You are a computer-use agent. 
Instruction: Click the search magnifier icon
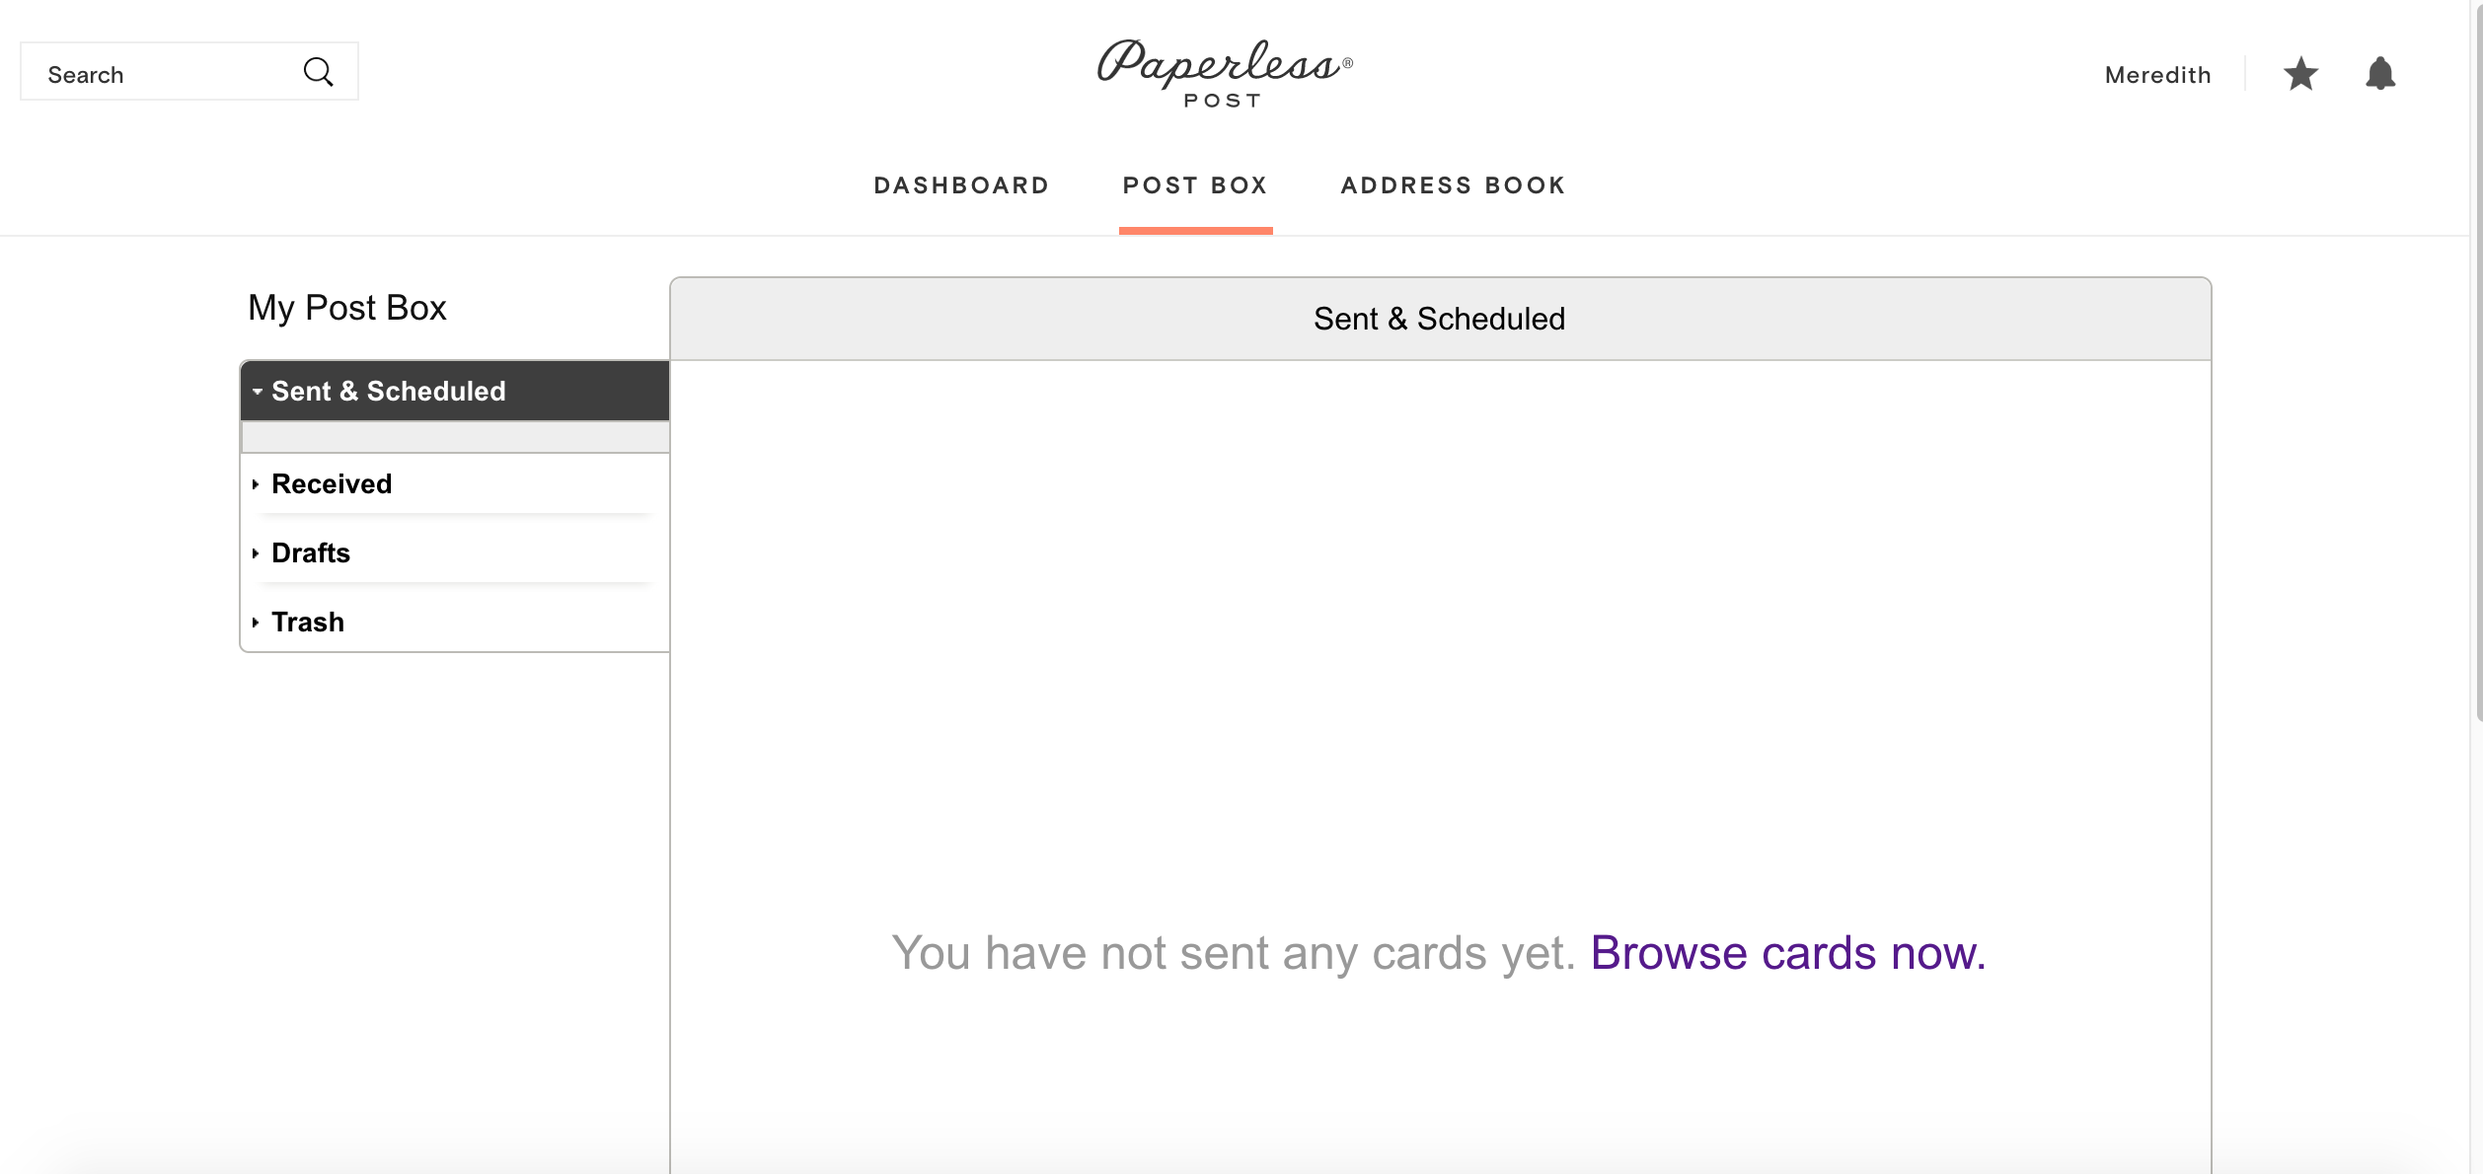318,72
